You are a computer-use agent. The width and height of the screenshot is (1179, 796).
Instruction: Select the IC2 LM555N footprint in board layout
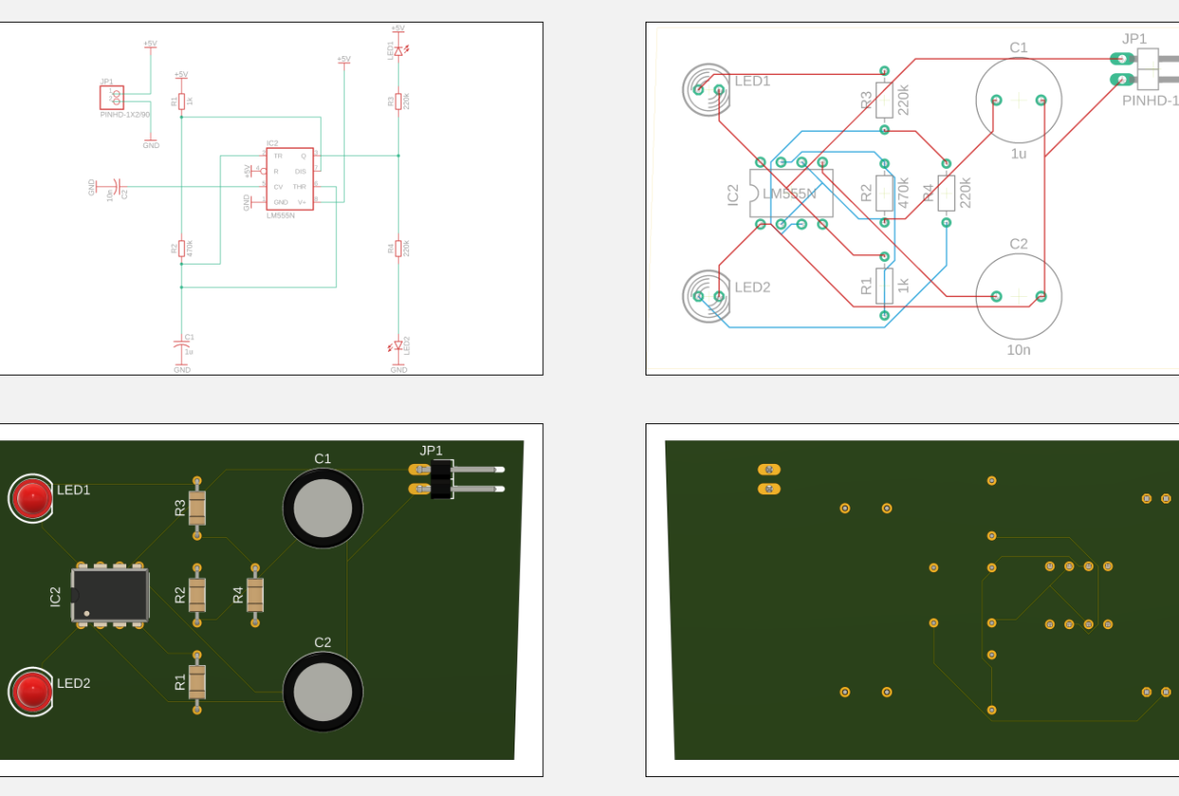[791, 194]
